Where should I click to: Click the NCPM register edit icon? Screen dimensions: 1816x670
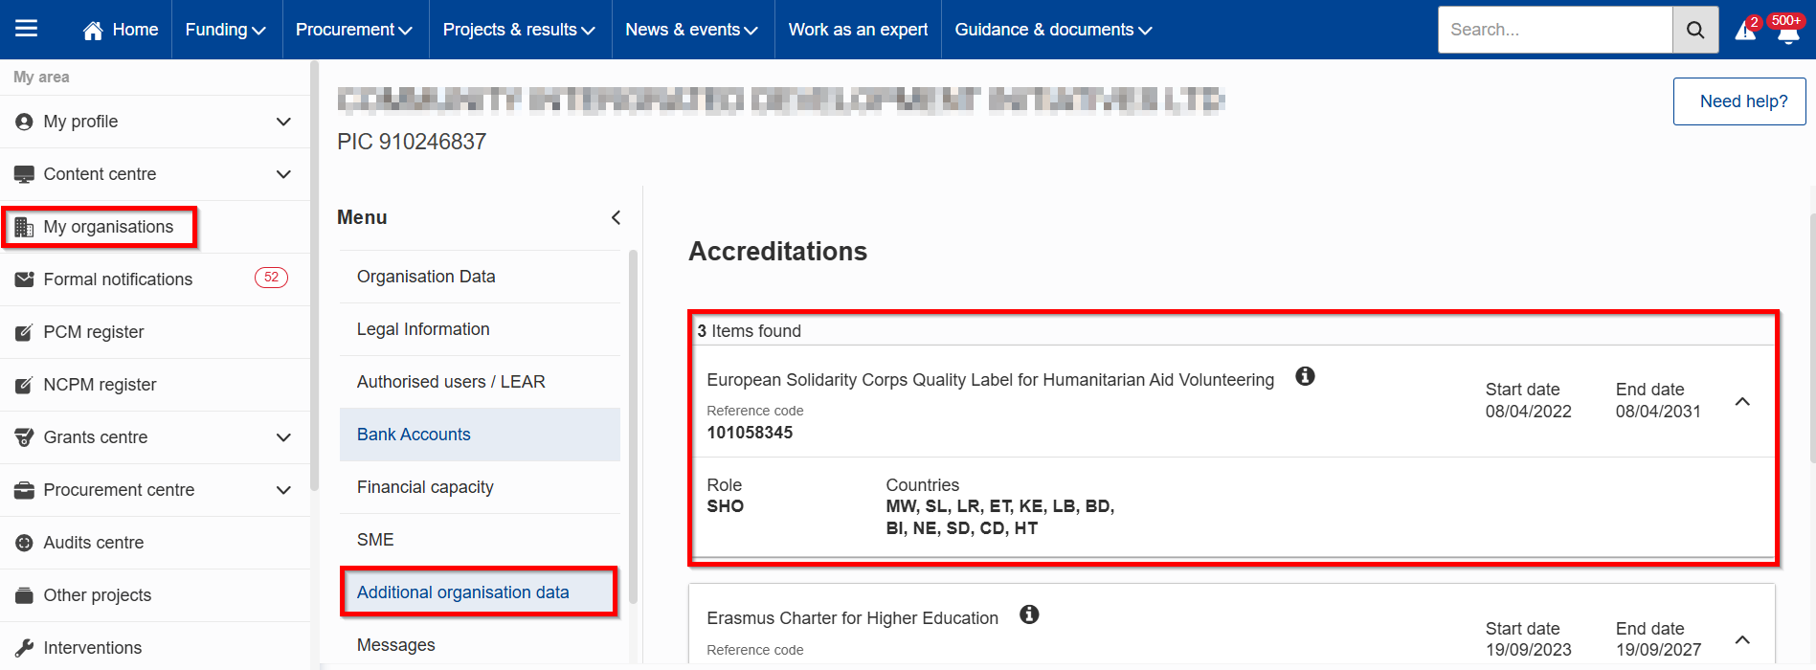[24, 385]
